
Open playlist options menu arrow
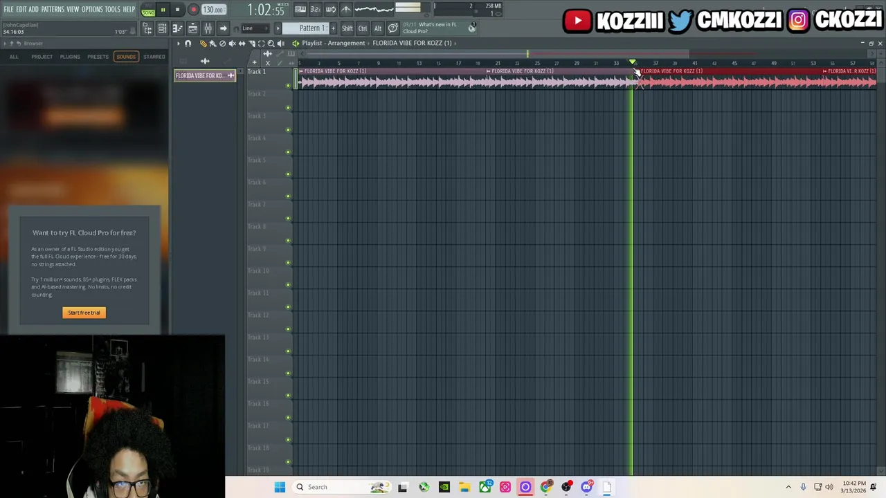point(178,44)
